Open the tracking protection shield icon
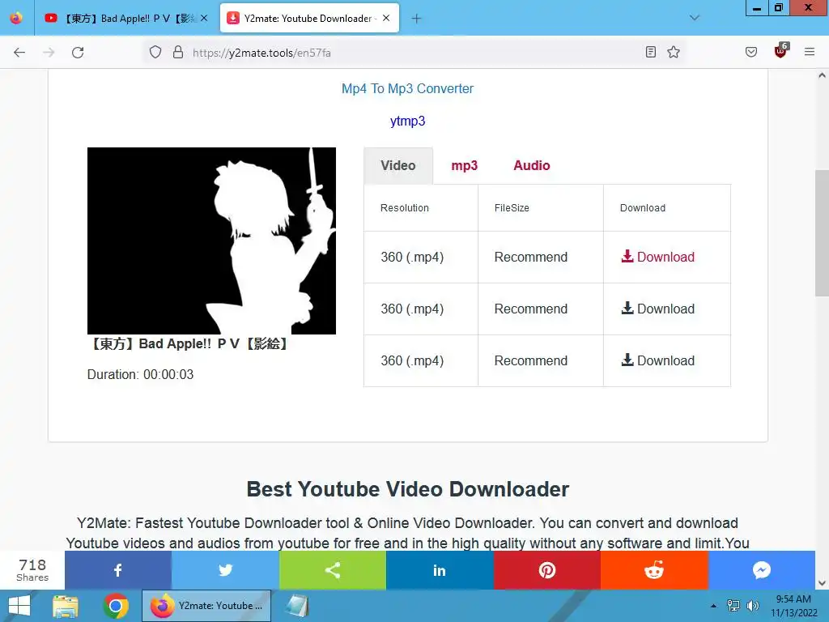The height and width of the screenshot is (622, 829). pos(155,53)
